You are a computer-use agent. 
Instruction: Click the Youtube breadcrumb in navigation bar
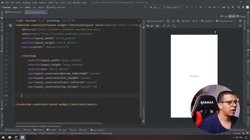click(x=6, y=7)
